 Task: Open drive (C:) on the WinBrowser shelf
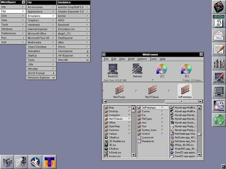pos(162,68)
